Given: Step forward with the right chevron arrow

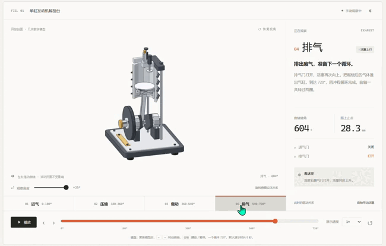Looking at the screenshot, I should click(x=53, y=223).
